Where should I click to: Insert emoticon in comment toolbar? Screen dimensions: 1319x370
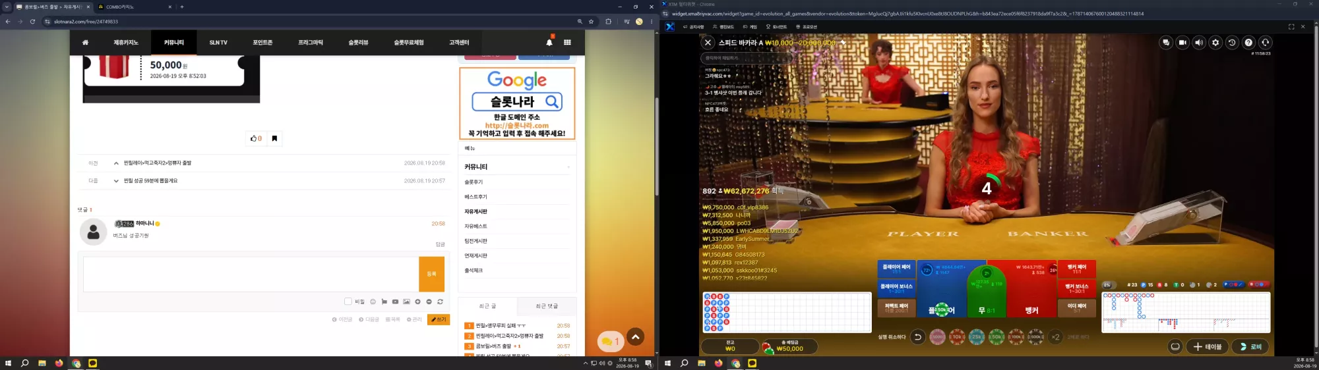point(373,302)
